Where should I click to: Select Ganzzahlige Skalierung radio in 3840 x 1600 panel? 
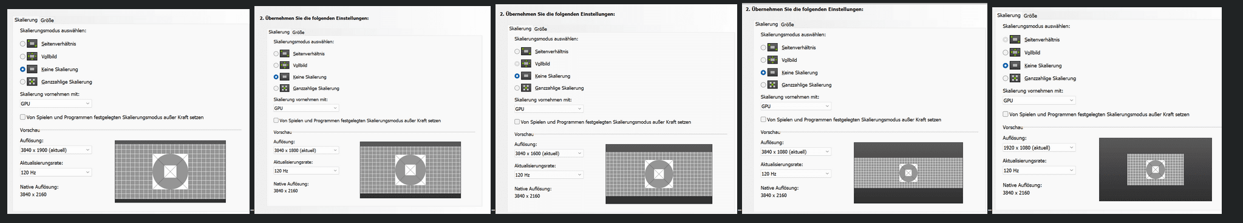517,88
